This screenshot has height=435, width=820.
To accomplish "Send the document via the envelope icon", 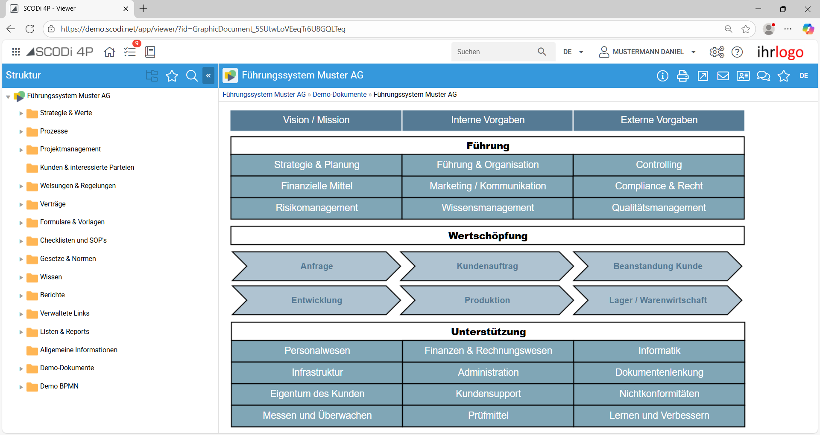I will (x=723, y=76).
